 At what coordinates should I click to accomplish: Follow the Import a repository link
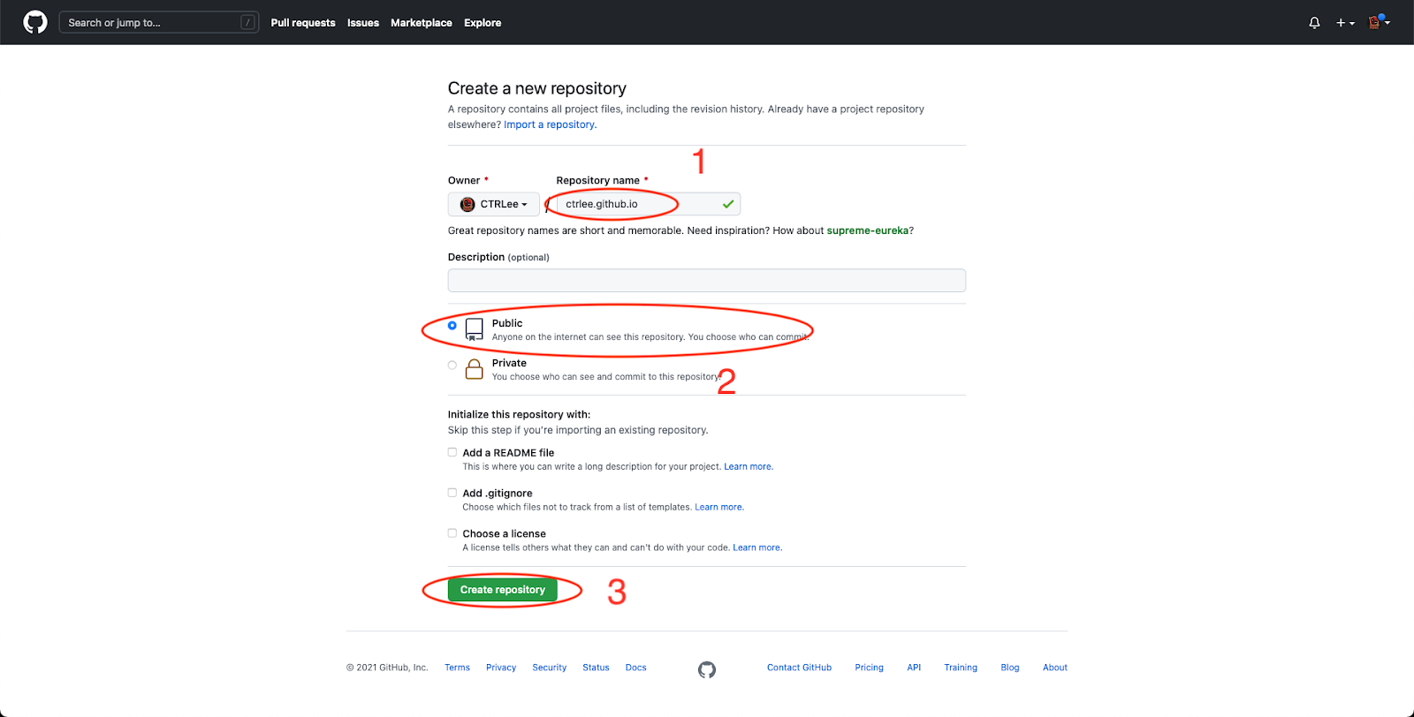click(551, 125)
